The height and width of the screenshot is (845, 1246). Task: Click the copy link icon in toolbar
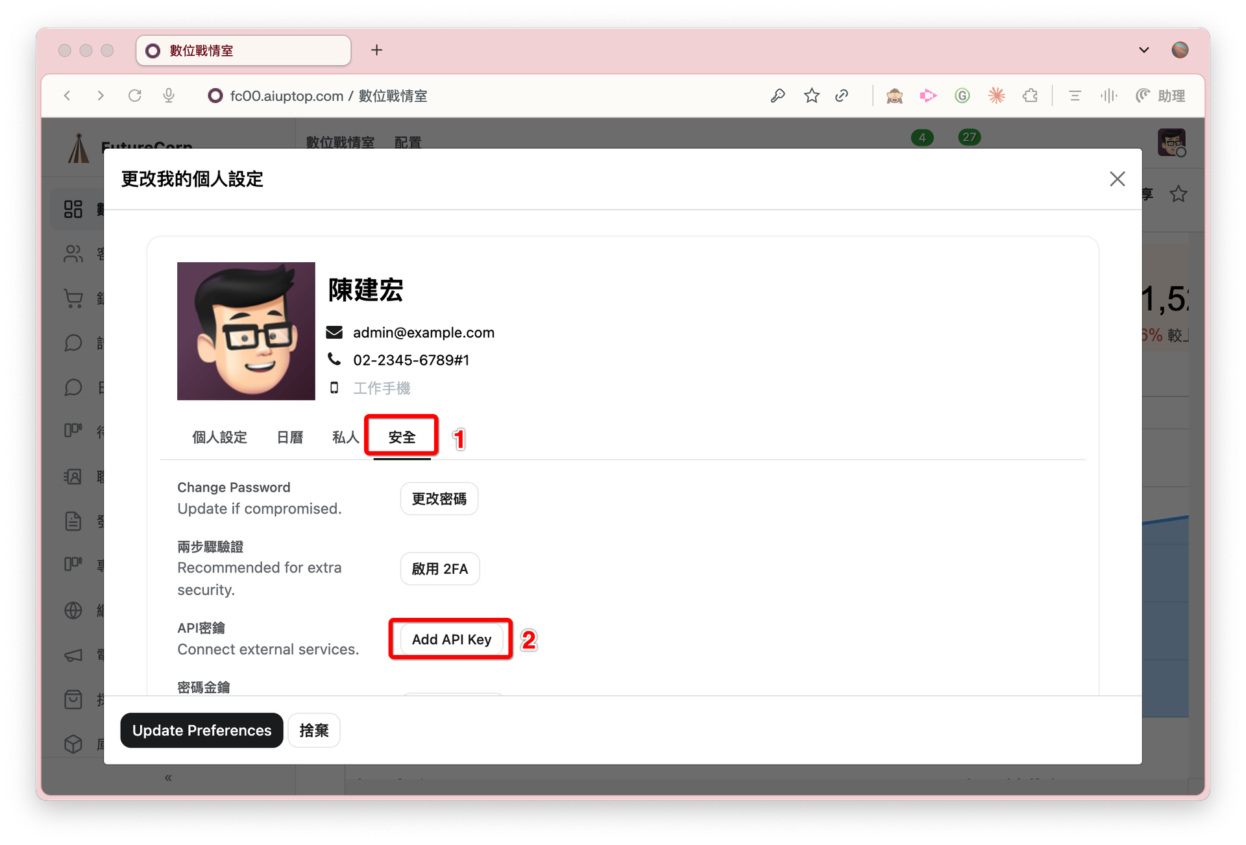click(x=842, y=96)
